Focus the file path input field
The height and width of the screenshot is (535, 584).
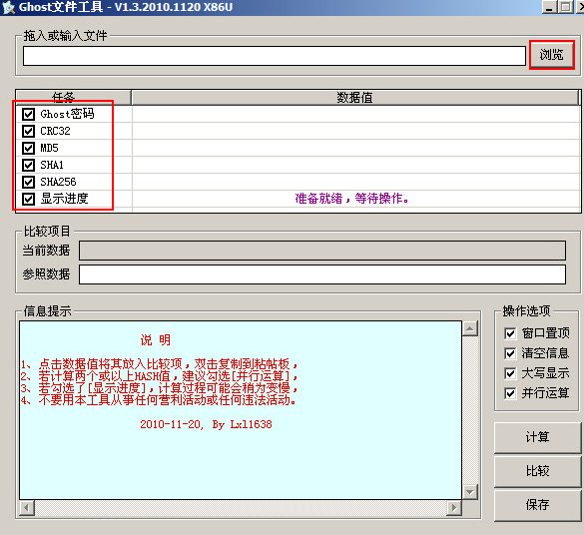click(x=275, y=56)
